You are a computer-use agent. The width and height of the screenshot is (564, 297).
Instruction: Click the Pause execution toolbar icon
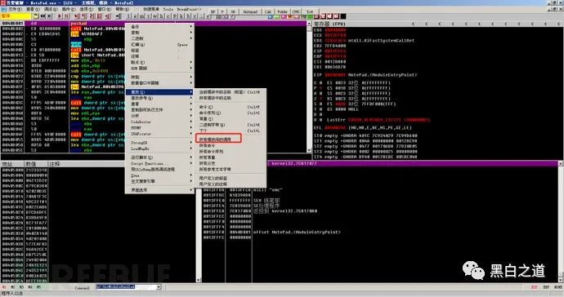tap(66, 16)
